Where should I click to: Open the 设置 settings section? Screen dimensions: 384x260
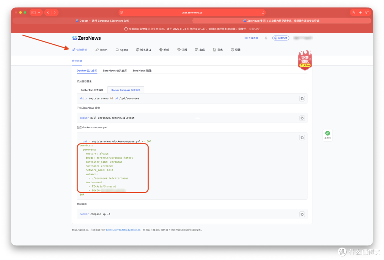coord(236,50)
